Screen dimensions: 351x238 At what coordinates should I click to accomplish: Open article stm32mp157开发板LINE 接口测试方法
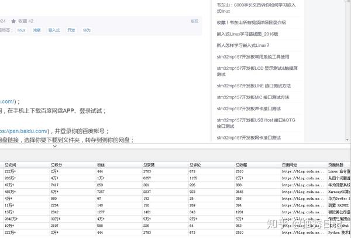pyautogui.click(x=254, y=86)
